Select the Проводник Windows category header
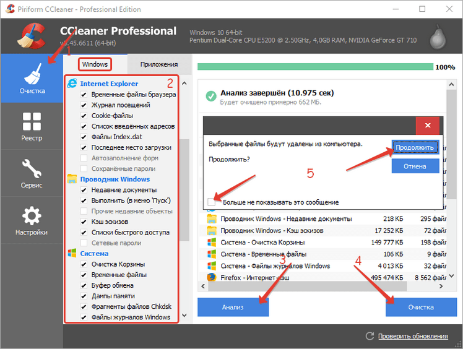Screen dimensions: 463x349 pos(115,179)
